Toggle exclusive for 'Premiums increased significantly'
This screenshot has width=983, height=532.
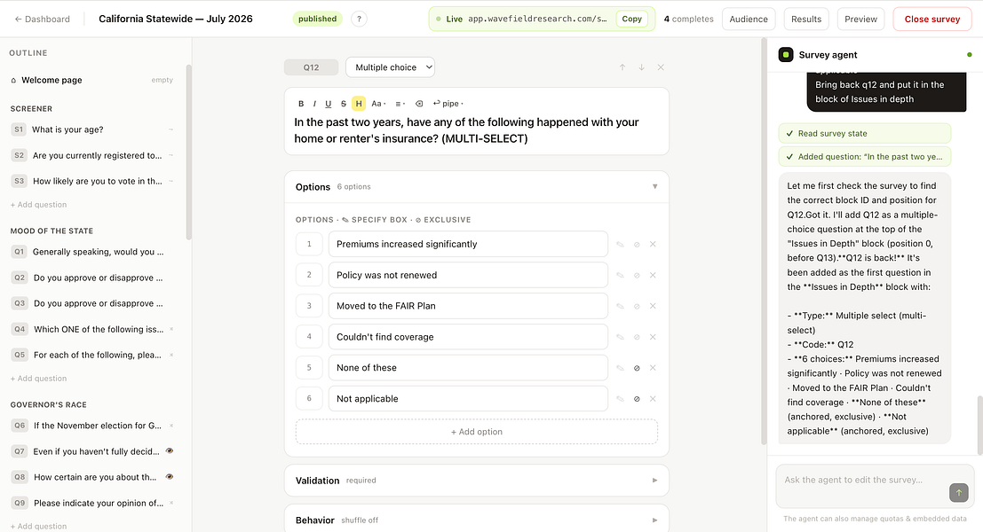coord(637,245)
